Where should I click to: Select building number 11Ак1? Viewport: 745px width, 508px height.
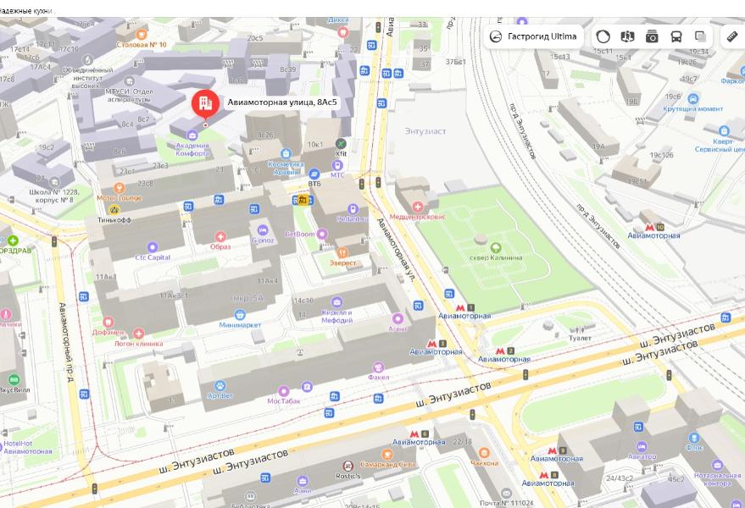tap(106, 277)
